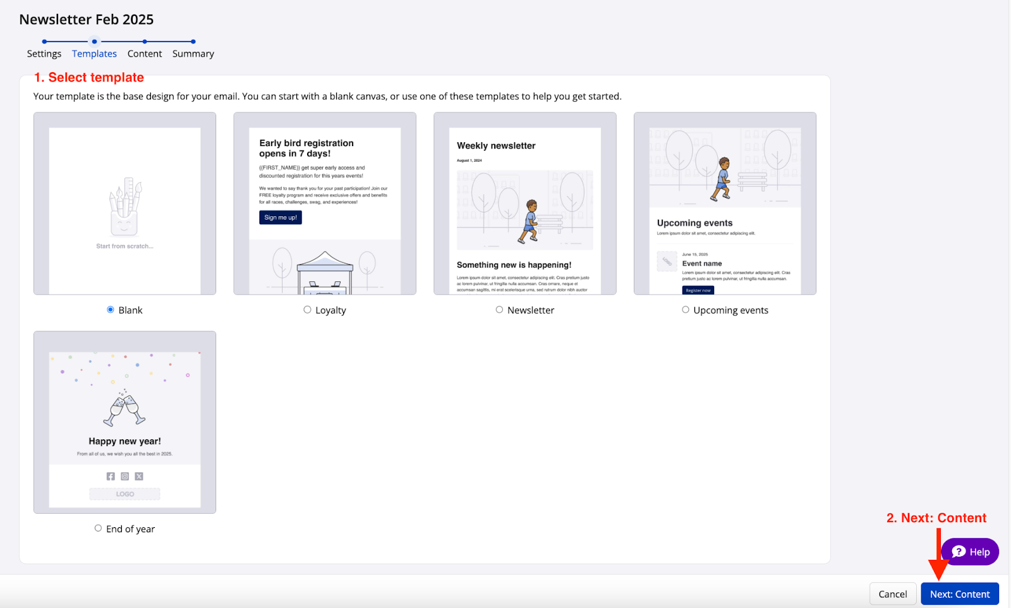Select the Newsletter radio option
Viewport: 1011px width, 608px height.
(499, 310)
